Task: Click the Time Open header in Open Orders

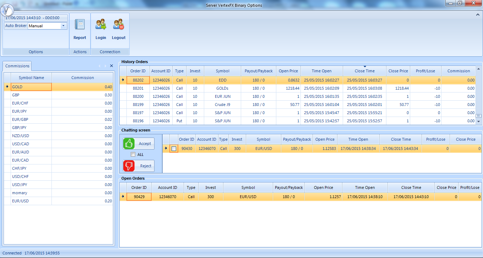Action: [365, 187]
